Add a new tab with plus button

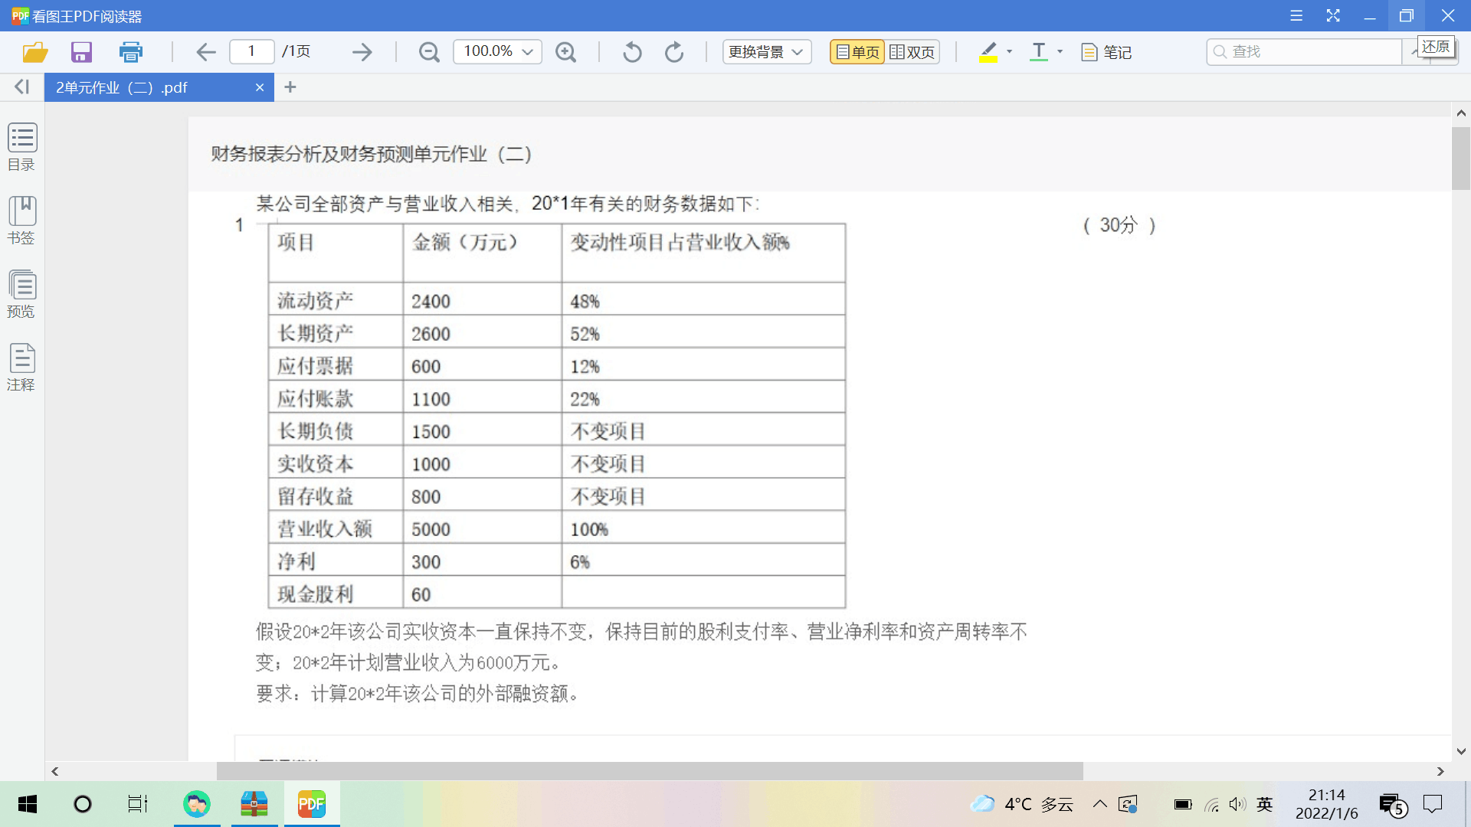pyautogui.click(x=290, y=87)
